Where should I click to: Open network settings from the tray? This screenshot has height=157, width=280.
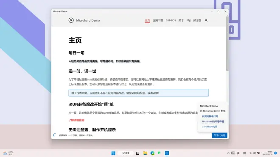point(251,153)
